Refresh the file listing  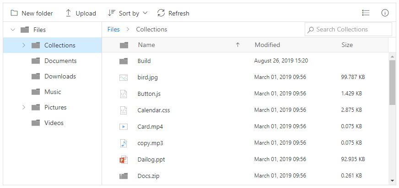pos(173,13)
